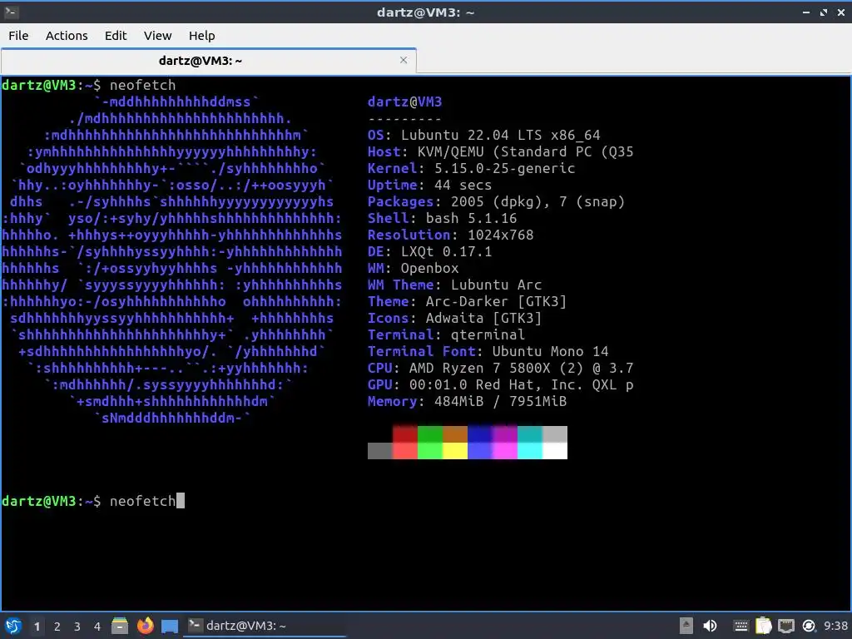Click the dartz@VM3 taskbar window button
Image resolution: width=852 pixels, height=639 pixels.
point(264,626)
